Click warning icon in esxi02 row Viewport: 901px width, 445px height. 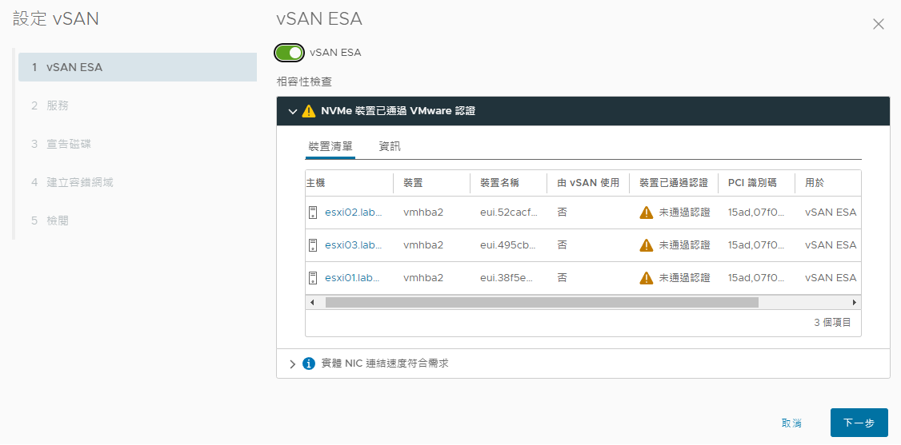coord(647,213)
